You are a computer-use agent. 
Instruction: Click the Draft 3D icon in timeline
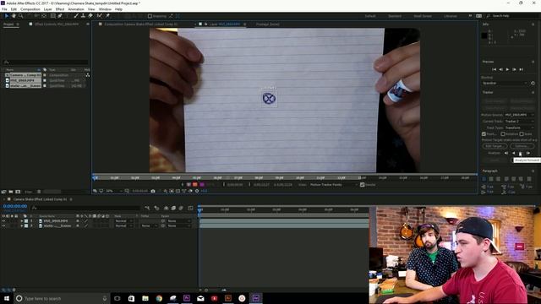(x=156, y=208)
